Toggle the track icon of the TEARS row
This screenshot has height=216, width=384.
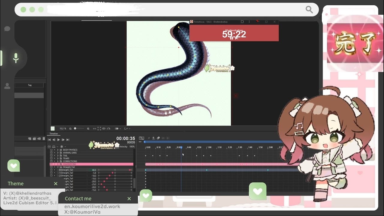pos(51,158)
